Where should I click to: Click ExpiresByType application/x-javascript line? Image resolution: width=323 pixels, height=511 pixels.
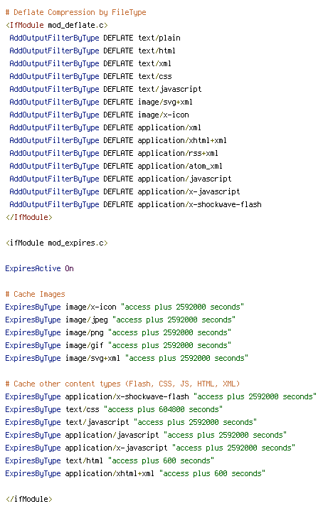150,448
